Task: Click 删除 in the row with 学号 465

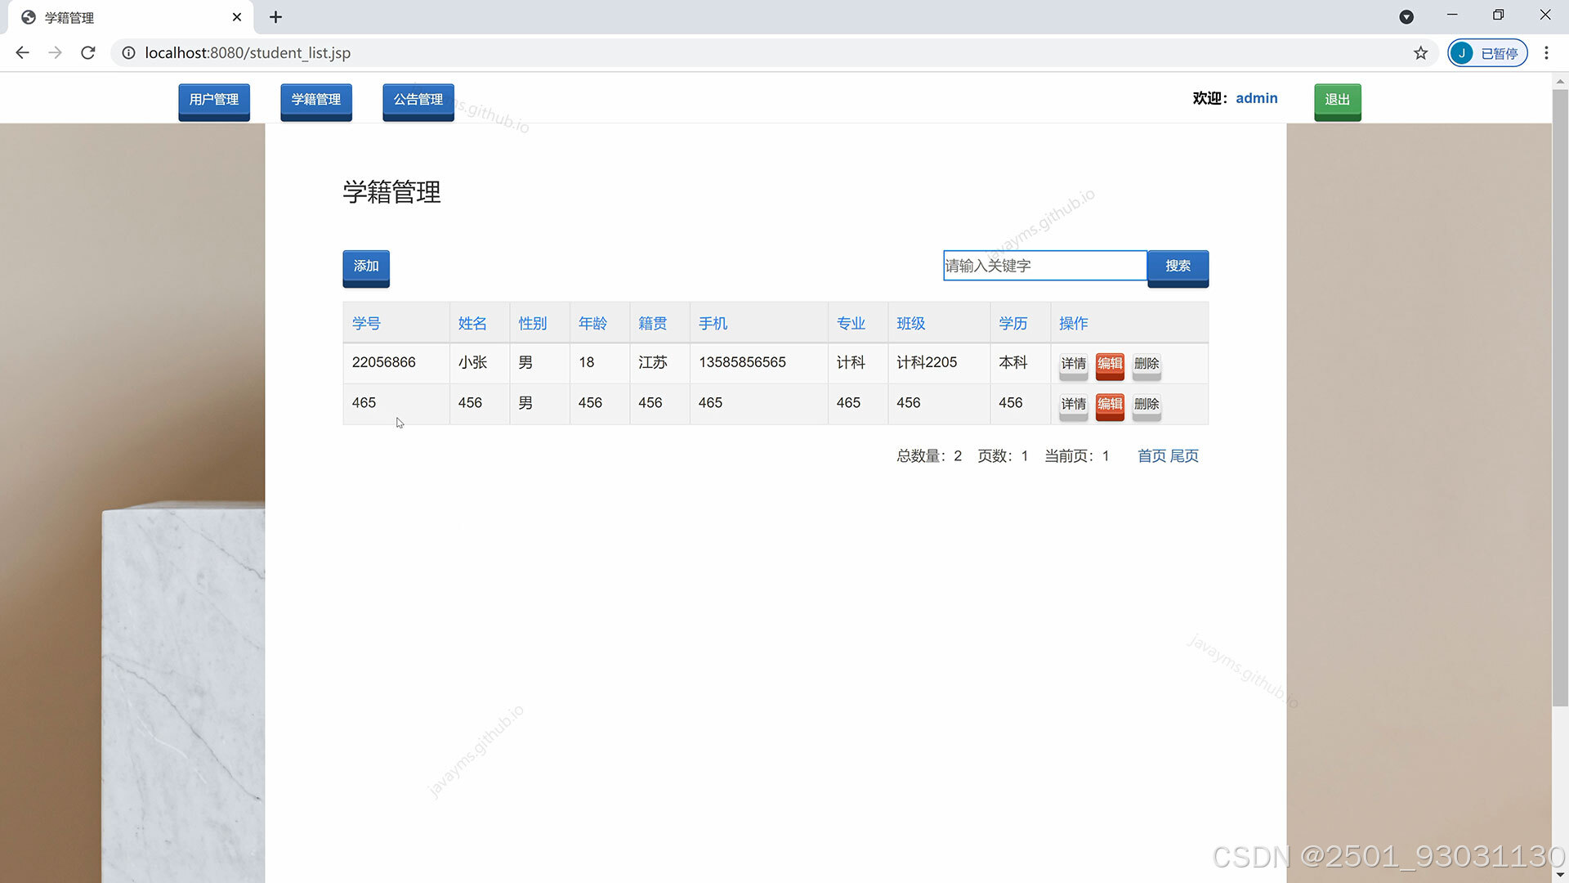Action: [1147, 406]
